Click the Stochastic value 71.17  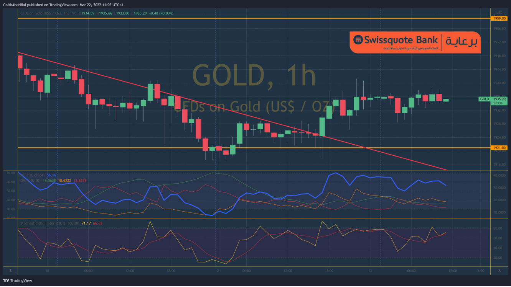pos(86,223)
